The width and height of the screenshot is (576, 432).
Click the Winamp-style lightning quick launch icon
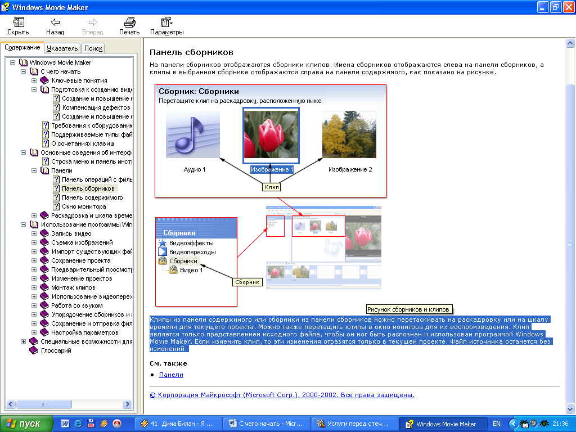104,424
